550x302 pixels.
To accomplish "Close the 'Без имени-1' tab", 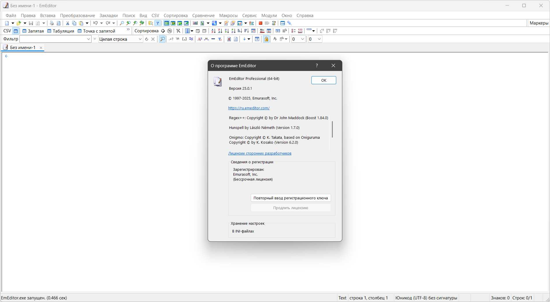I will point(41,48).
